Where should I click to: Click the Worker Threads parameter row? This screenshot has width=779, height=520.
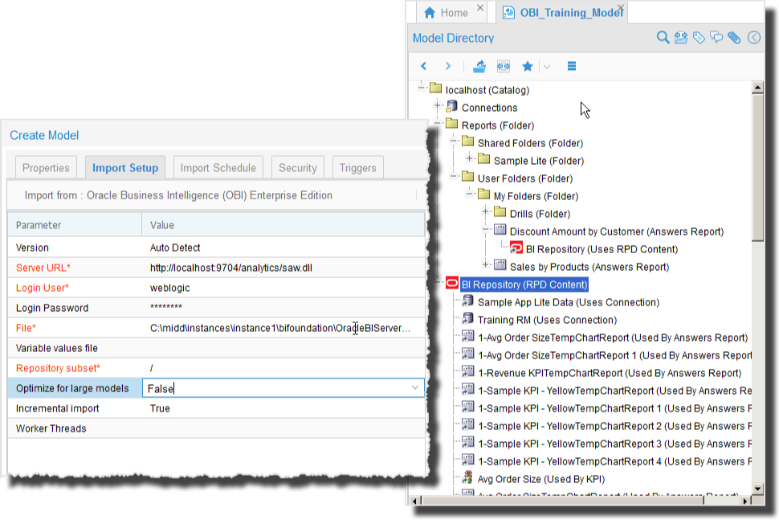[x=216, y=428]
